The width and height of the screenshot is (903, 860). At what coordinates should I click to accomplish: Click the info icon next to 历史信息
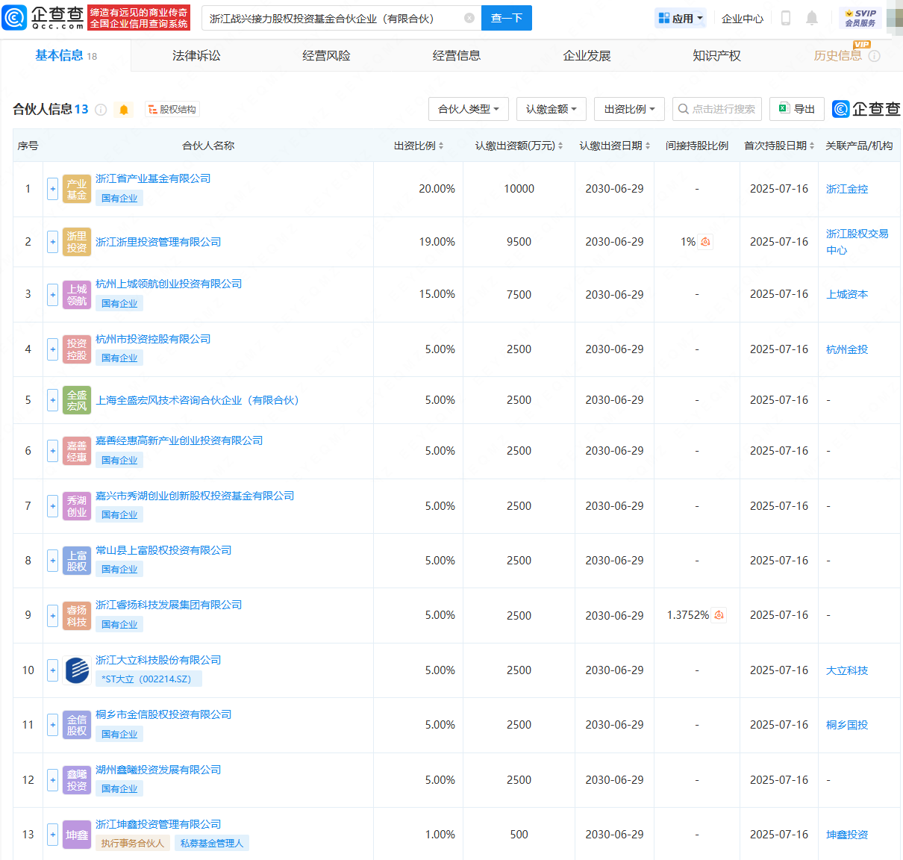(x=875, y=56)
